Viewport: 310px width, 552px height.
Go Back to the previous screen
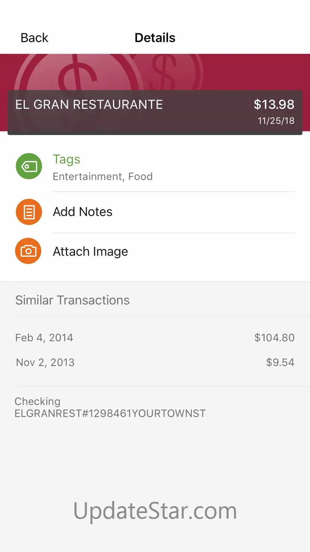point(34,38)
